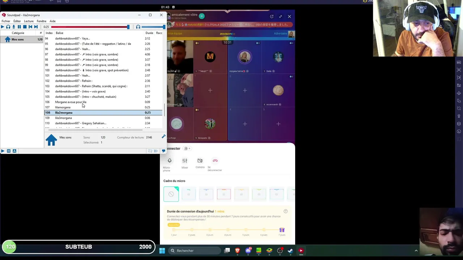The height and width of the screenshot is (260, 463).
Task: Click the Catégorie column header
Action: click(18, 33)
